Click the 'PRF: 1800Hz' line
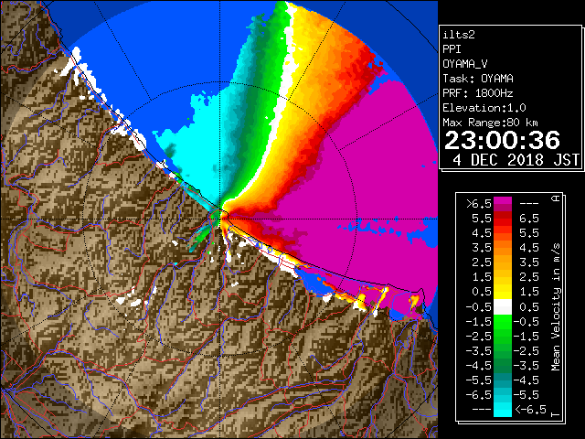585x439 pixels. point(478,93)
